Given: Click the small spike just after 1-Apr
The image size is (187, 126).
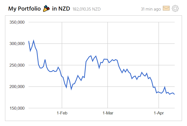Looking at the screenshot, I should (x=165, y=87).
